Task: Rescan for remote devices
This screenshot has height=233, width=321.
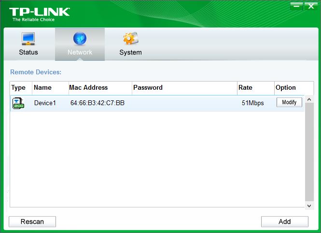Action: tap(32, 221)
